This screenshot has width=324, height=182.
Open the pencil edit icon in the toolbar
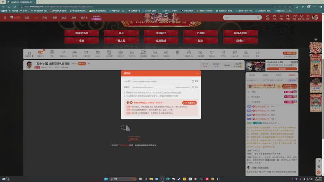246,53
